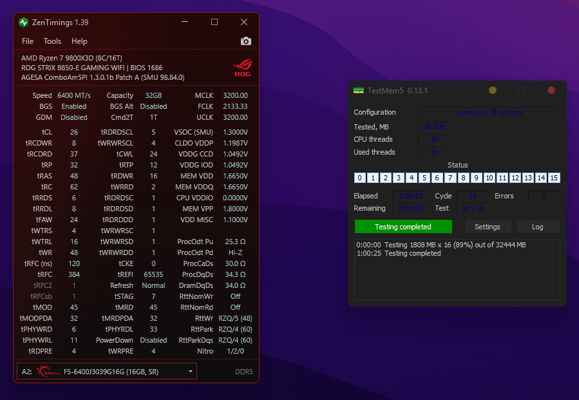Image resolution: width=579 pixels, height=400 pixels.
Task: Click the Tested, MB value field
Action: point(434,127)
